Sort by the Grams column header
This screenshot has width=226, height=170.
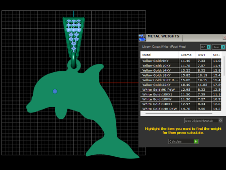point(187,55)
